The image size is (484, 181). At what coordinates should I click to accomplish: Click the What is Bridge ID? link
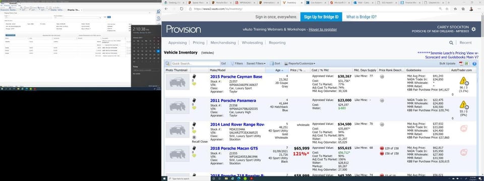point(361,17)
